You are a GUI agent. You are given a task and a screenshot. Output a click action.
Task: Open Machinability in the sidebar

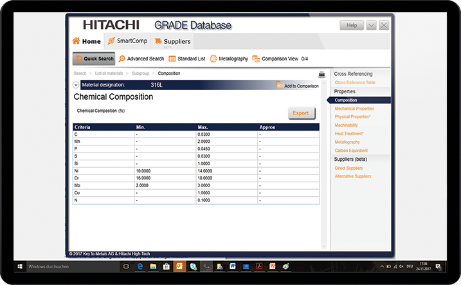point(346,125)
